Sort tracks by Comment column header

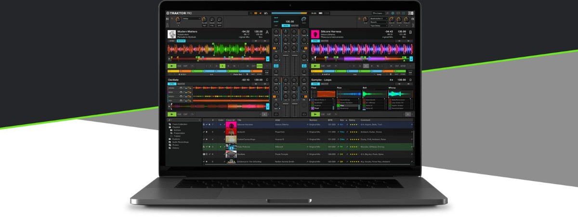coord(365,120)
